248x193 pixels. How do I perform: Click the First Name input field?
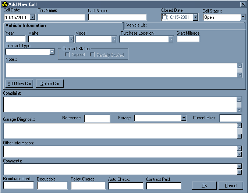61,17
